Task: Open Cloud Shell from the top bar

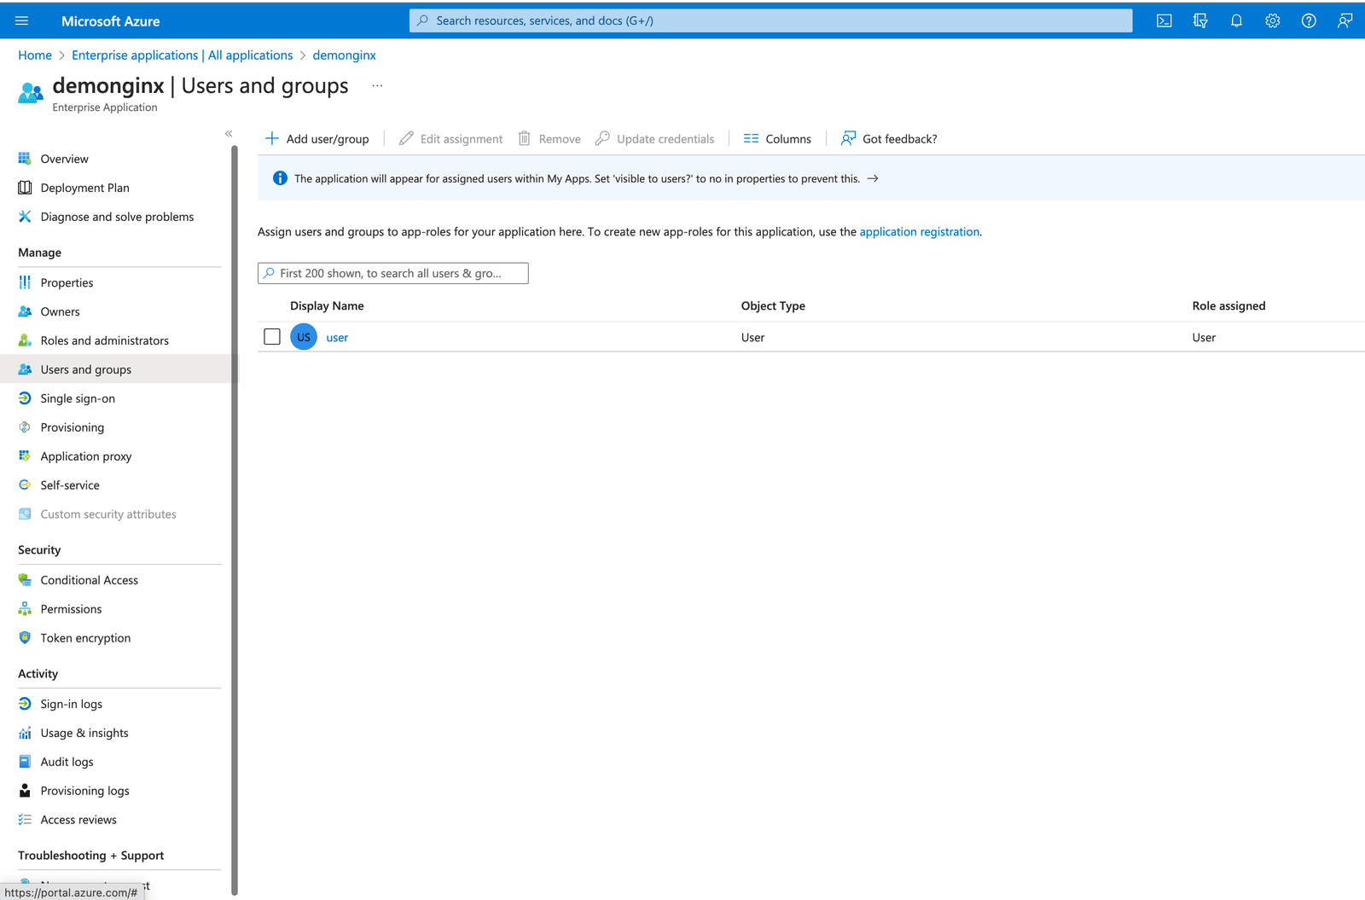Action: [1164, 21]
